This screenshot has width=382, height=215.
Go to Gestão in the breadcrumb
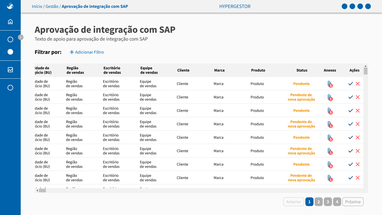(x=52, y=6)
